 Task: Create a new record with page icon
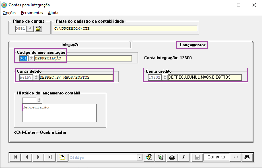pyautogui.click(x=62, y=157)
